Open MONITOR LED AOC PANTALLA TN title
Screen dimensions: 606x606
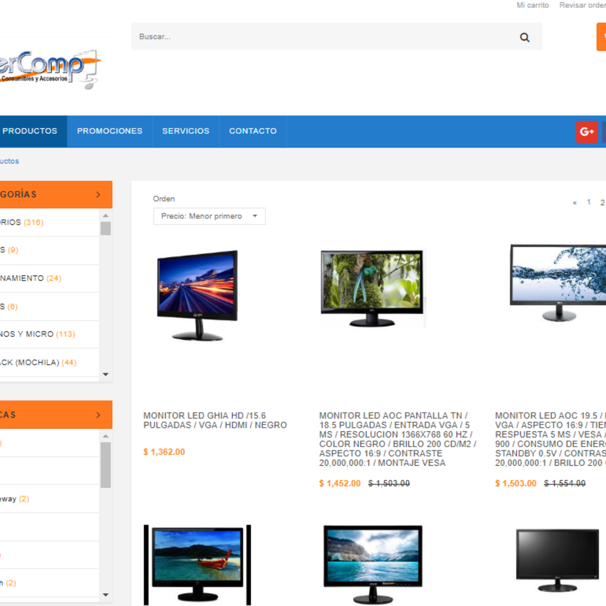click(398, 439)
